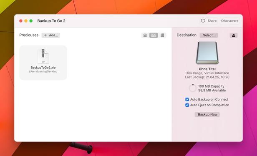The width and height of the screenshot is (257, 156).
Task: Start backup with Backup Now
Action: point(207,114)
